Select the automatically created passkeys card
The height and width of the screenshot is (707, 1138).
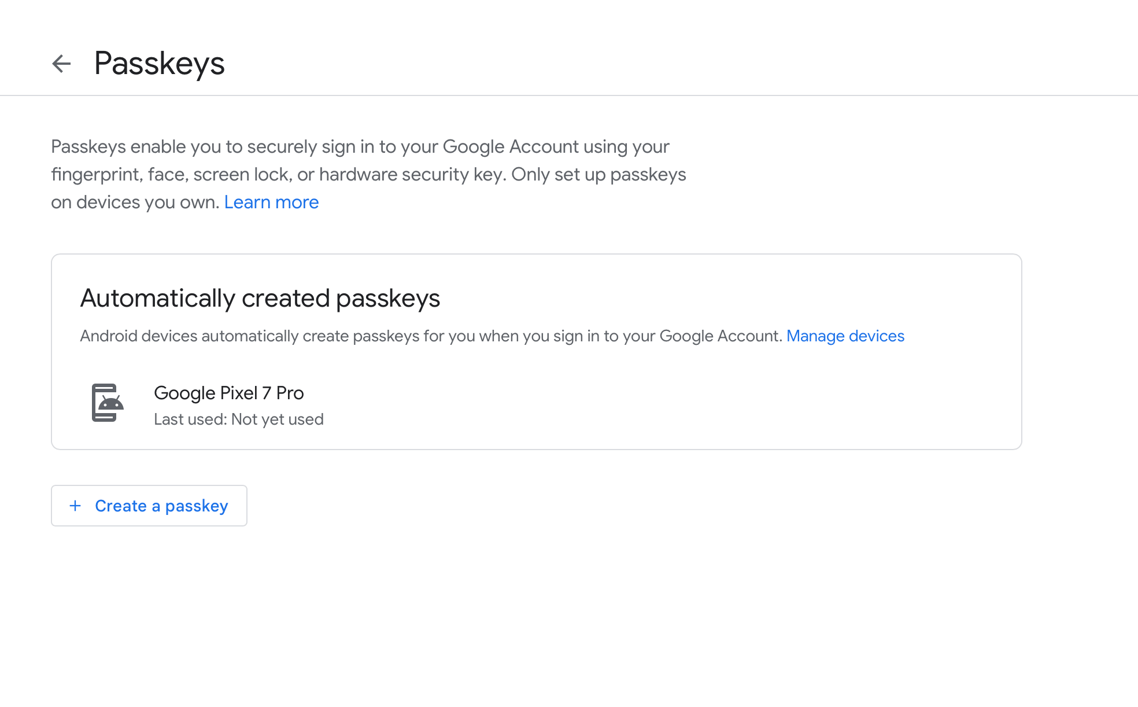[x=537, y=350]
